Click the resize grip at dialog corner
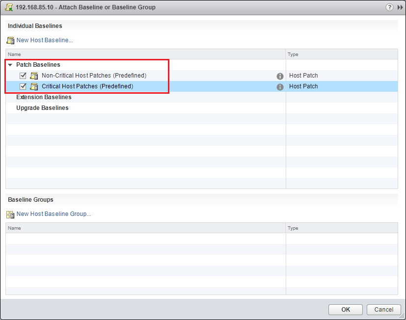 (403, 317)
